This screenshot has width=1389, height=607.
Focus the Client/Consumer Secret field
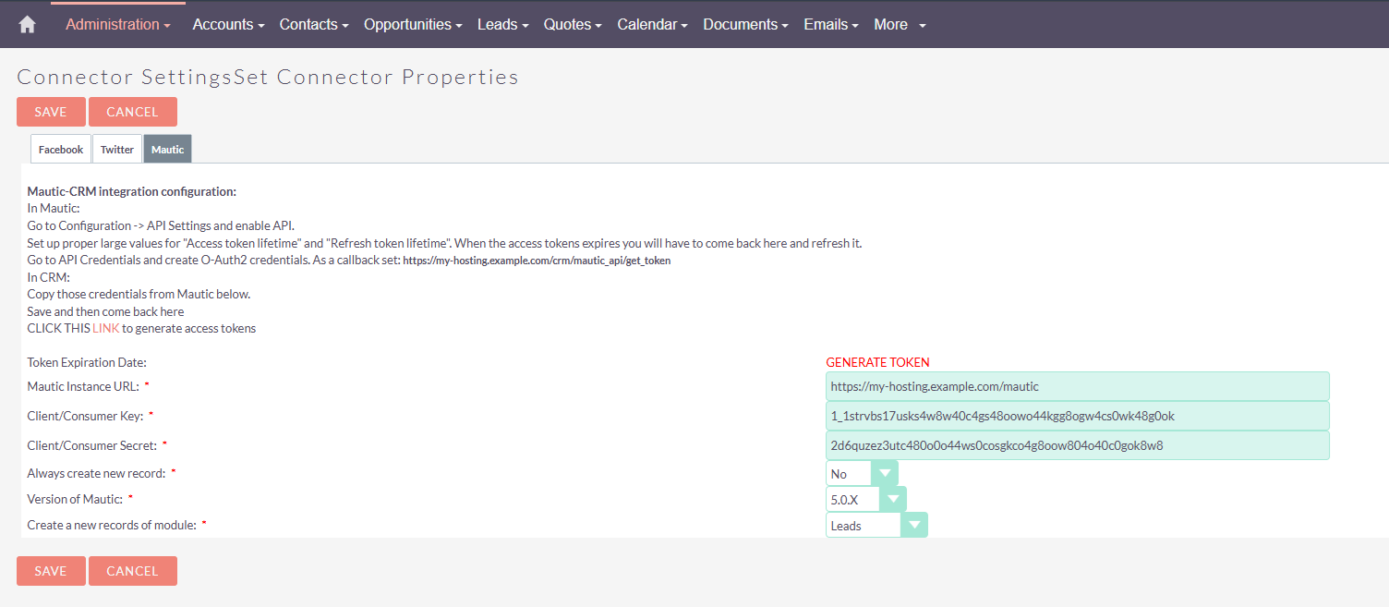pos(1077,445)
